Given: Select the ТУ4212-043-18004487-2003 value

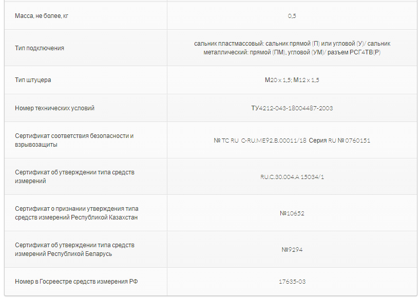Looking at the screenshot, I should (x=292, y=108).
